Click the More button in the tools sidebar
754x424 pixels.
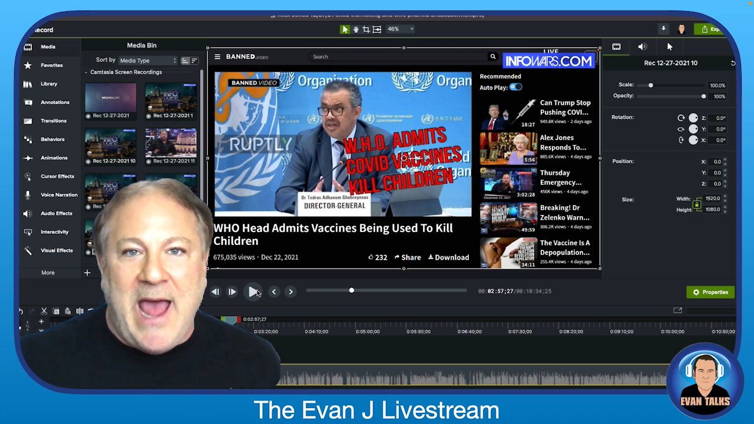[48, 273]
